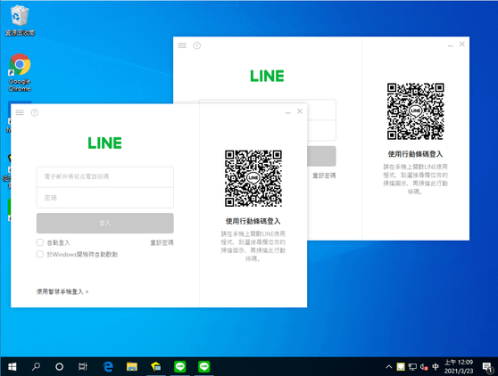Image resolution: width=498 pixels, height=376 pixels.
Task: Open the hamburger menu in front LINE window
Action: (20, 112)
